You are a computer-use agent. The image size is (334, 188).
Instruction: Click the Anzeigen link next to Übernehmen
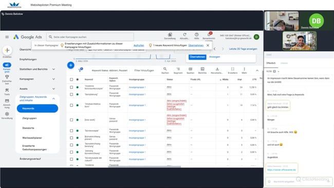click(x=214, y=57)
